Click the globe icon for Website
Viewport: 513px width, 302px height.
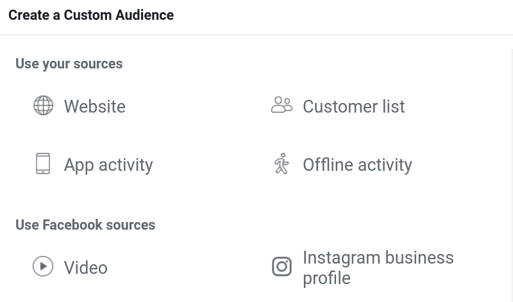[43, 106]
